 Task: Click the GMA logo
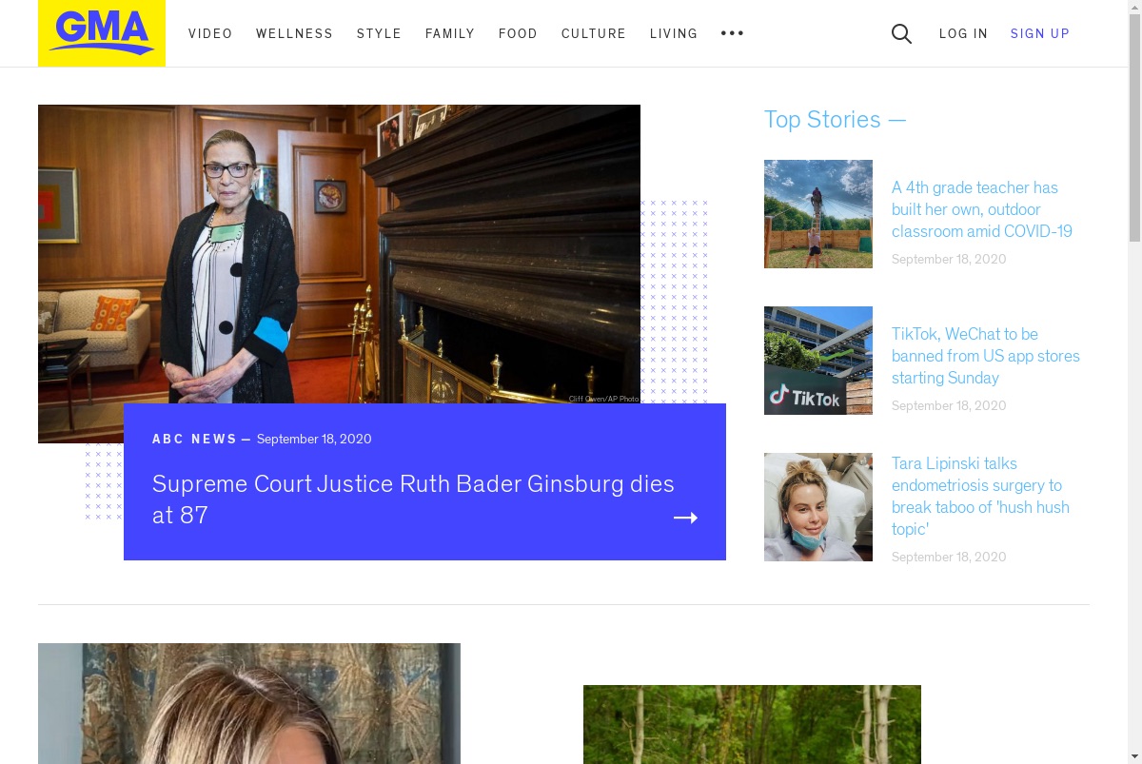pyautogui.click(x=102, y=33)
